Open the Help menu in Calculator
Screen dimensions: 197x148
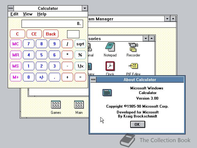point(42,14)
